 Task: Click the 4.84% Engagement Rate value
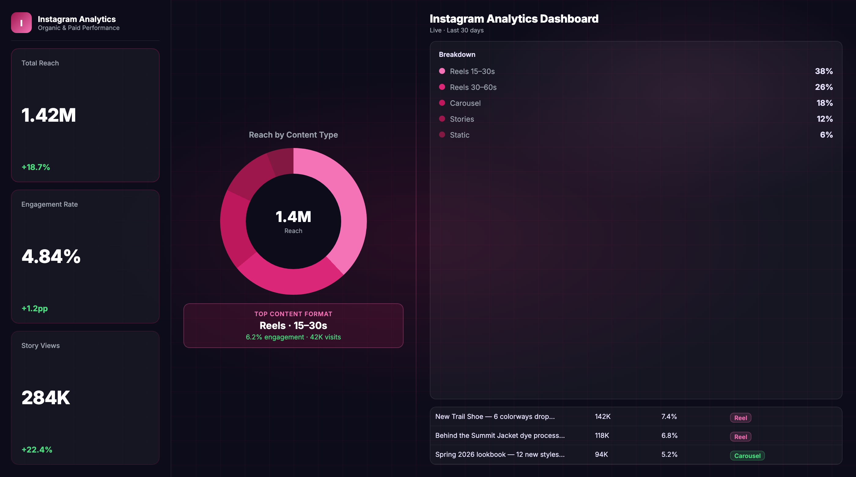click(51, 257)
